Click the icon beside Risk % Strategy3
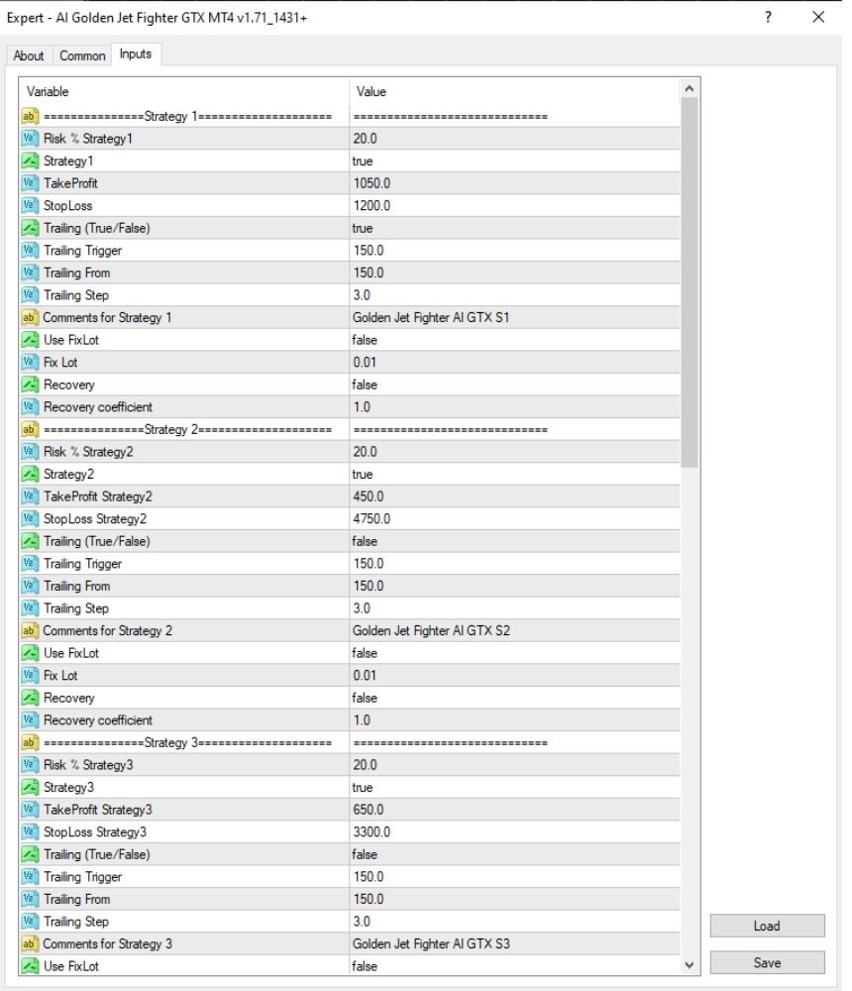The height and width of the screenshot is (991, 852). [30, 765]
